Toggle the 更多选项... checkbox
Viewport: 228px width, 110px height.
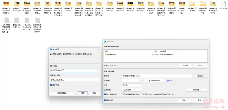(105, 100)
